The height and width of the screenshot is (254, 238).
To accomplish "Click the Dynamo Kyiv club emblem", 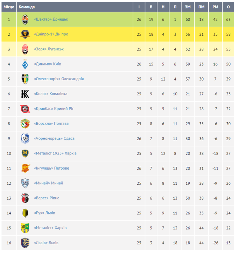I will 25,64.
